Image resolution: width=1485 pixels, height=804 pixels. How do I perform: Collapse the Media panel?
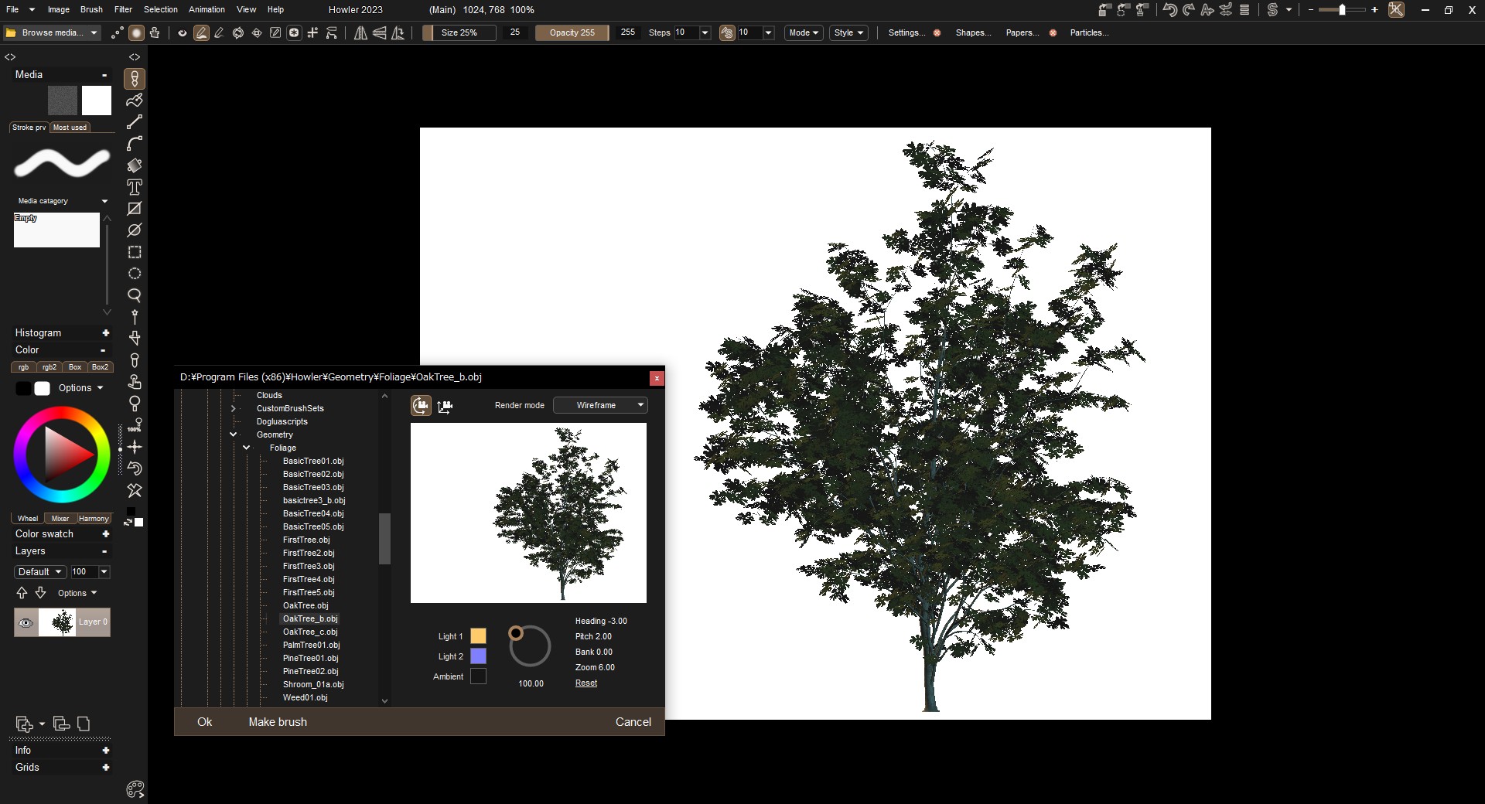pos(104,75)
